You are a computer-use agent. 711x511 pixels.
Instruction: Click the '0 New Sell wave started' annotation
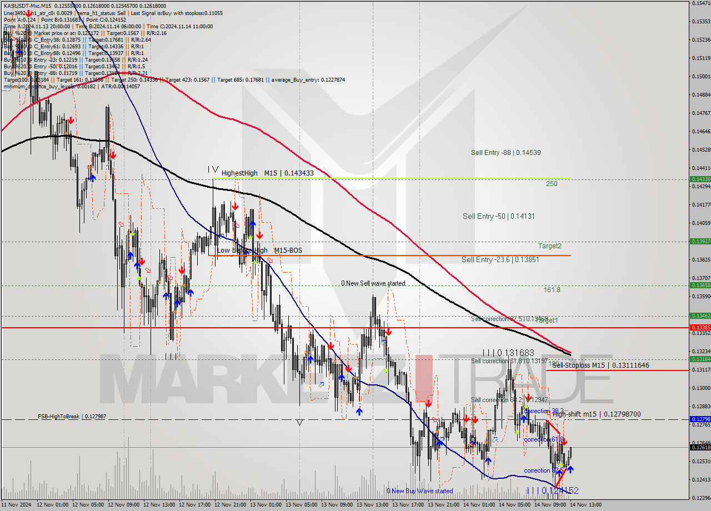[373, 283]
